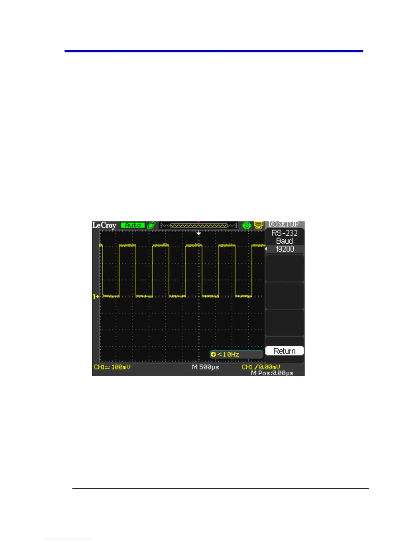Click the waveform memory overview bar
This screenshot has width=418, height=542.
coord(199,225)
